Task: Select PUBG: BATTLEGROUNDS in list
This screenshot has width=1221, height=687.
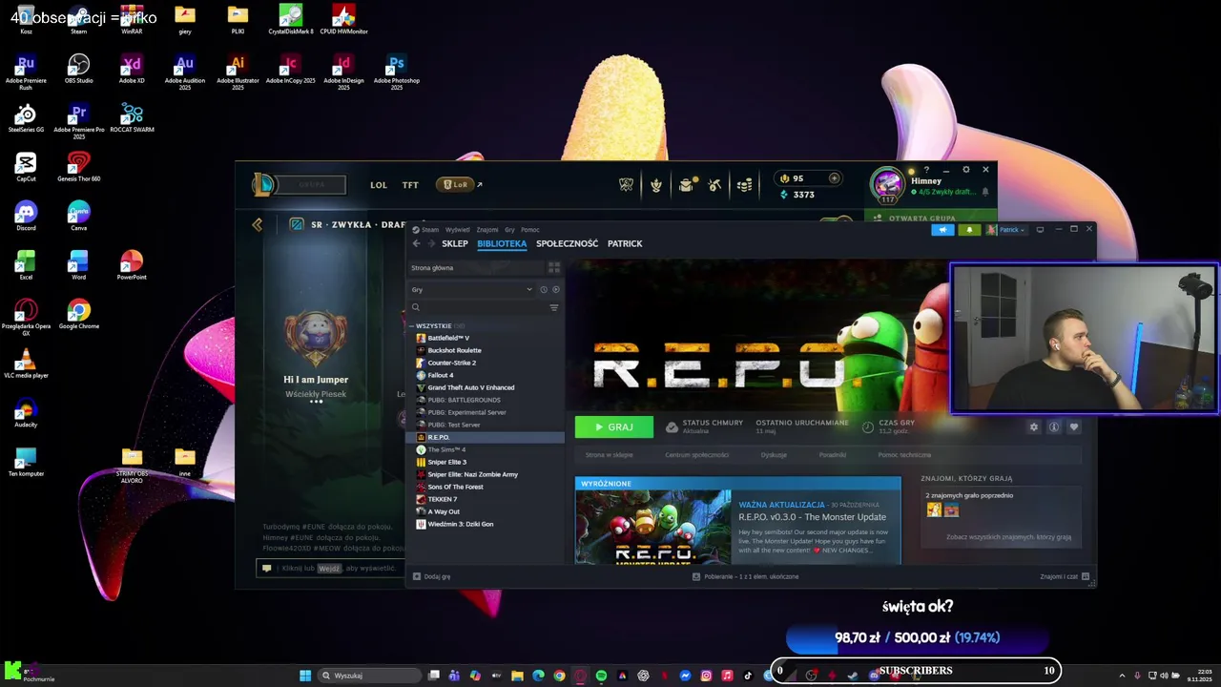Action: click(x=464, y=400)
